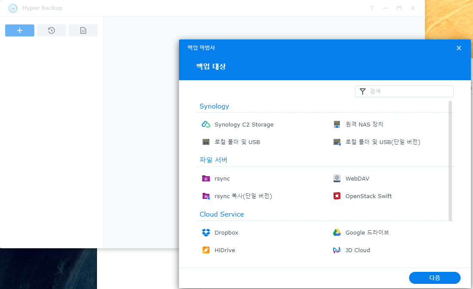Click the Synology category heading
This screenshot has height=289, width=473.
tap(214, 106)
